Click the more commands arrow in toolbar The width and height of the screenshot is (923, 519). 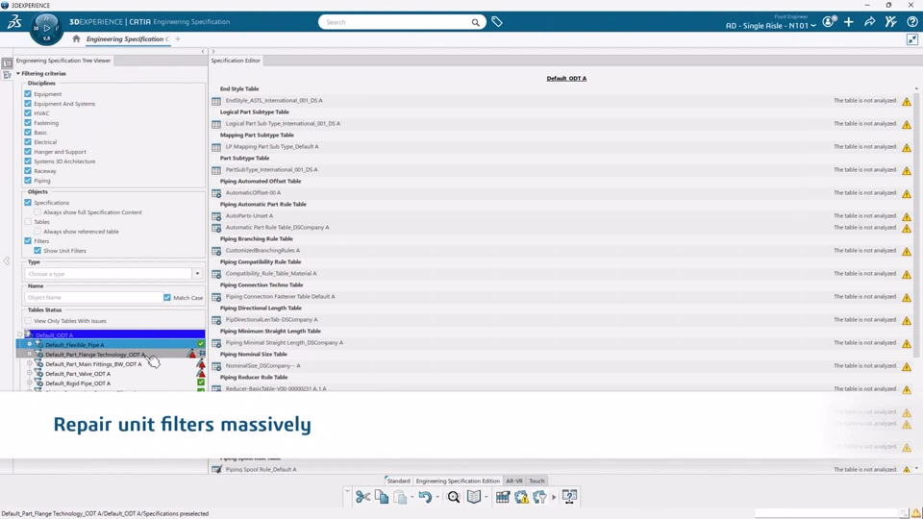click(x=554, y=498)
